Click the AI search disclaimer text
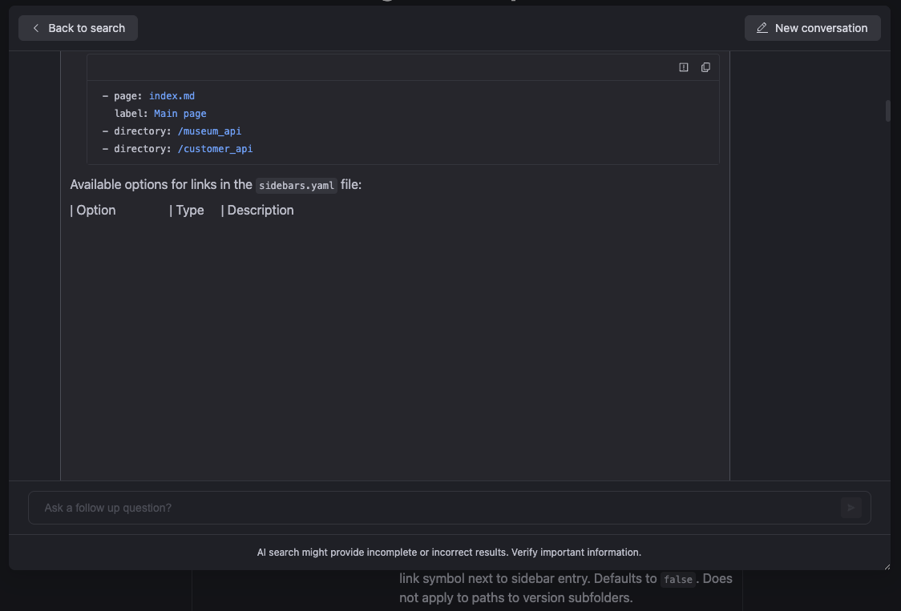Image resolution: width=901 pixels, height=611 pixels. coord(449,553)
